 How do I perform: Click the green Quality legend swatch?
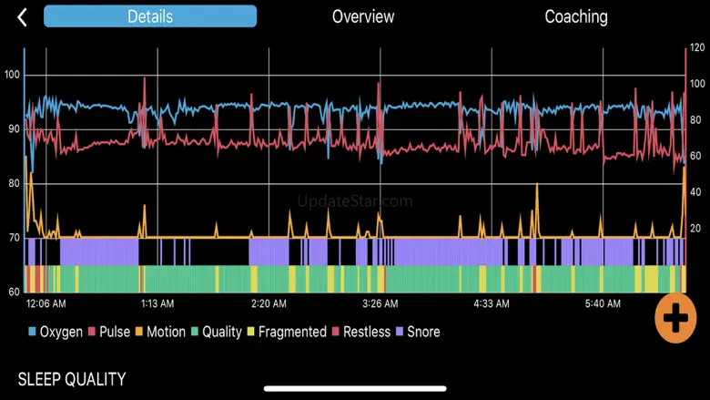coord(195,332)
